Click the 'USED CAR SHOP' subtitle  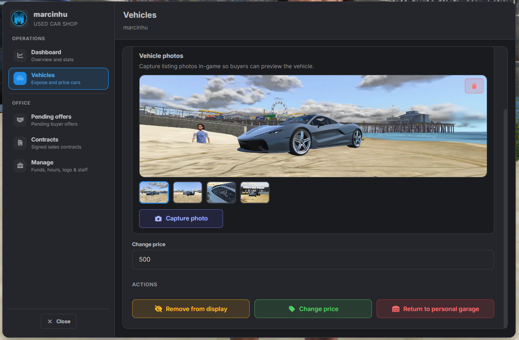click(56, 24)
